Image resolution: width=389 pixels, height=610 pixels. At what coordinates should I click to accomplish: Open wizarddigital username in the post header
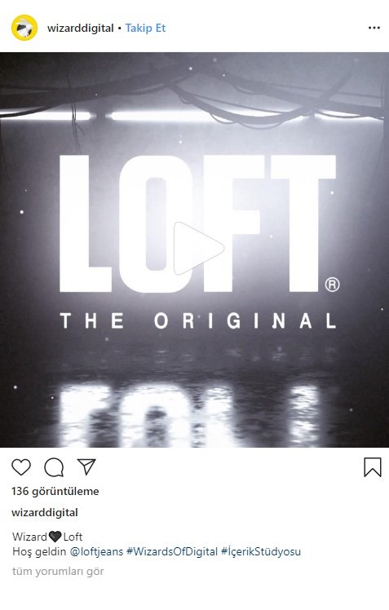coord(81,29)
